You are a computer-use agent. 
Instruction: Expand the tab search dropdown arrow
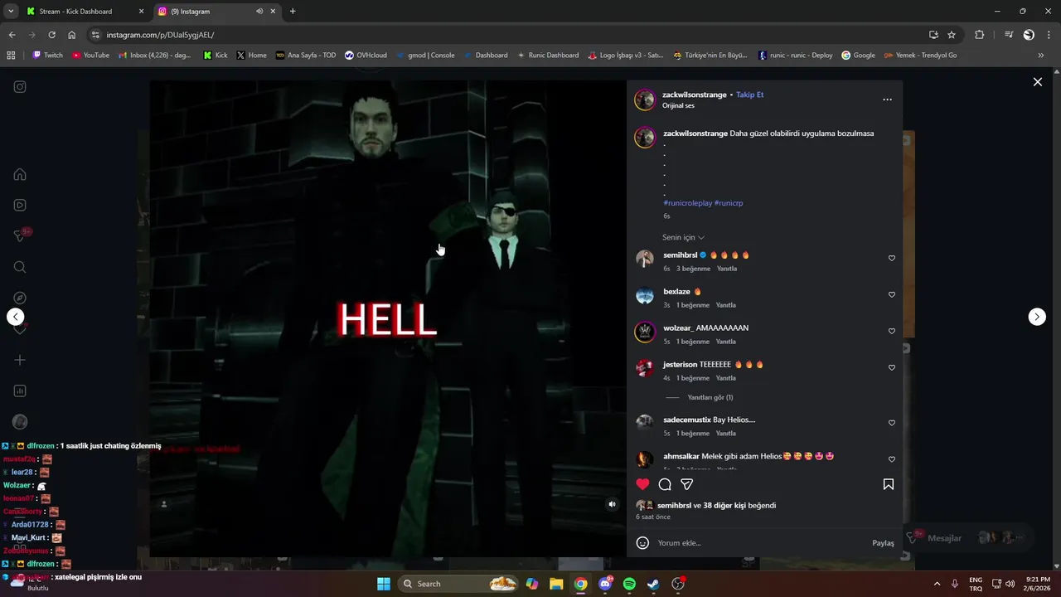tap(11, 12)
